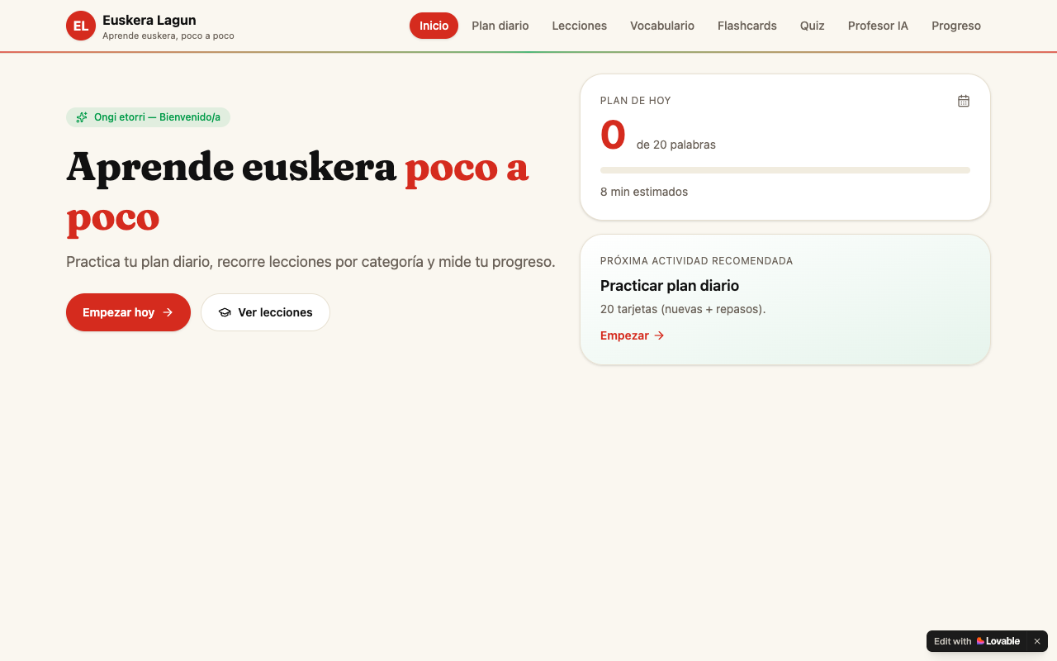Click the PLAN DE HOY label

pos(636,101)
